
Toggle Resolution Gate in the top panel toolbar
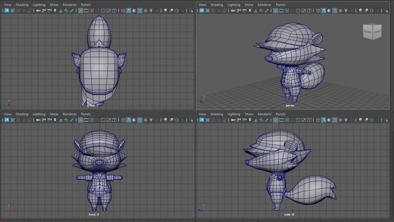click(x=92, y=10)
